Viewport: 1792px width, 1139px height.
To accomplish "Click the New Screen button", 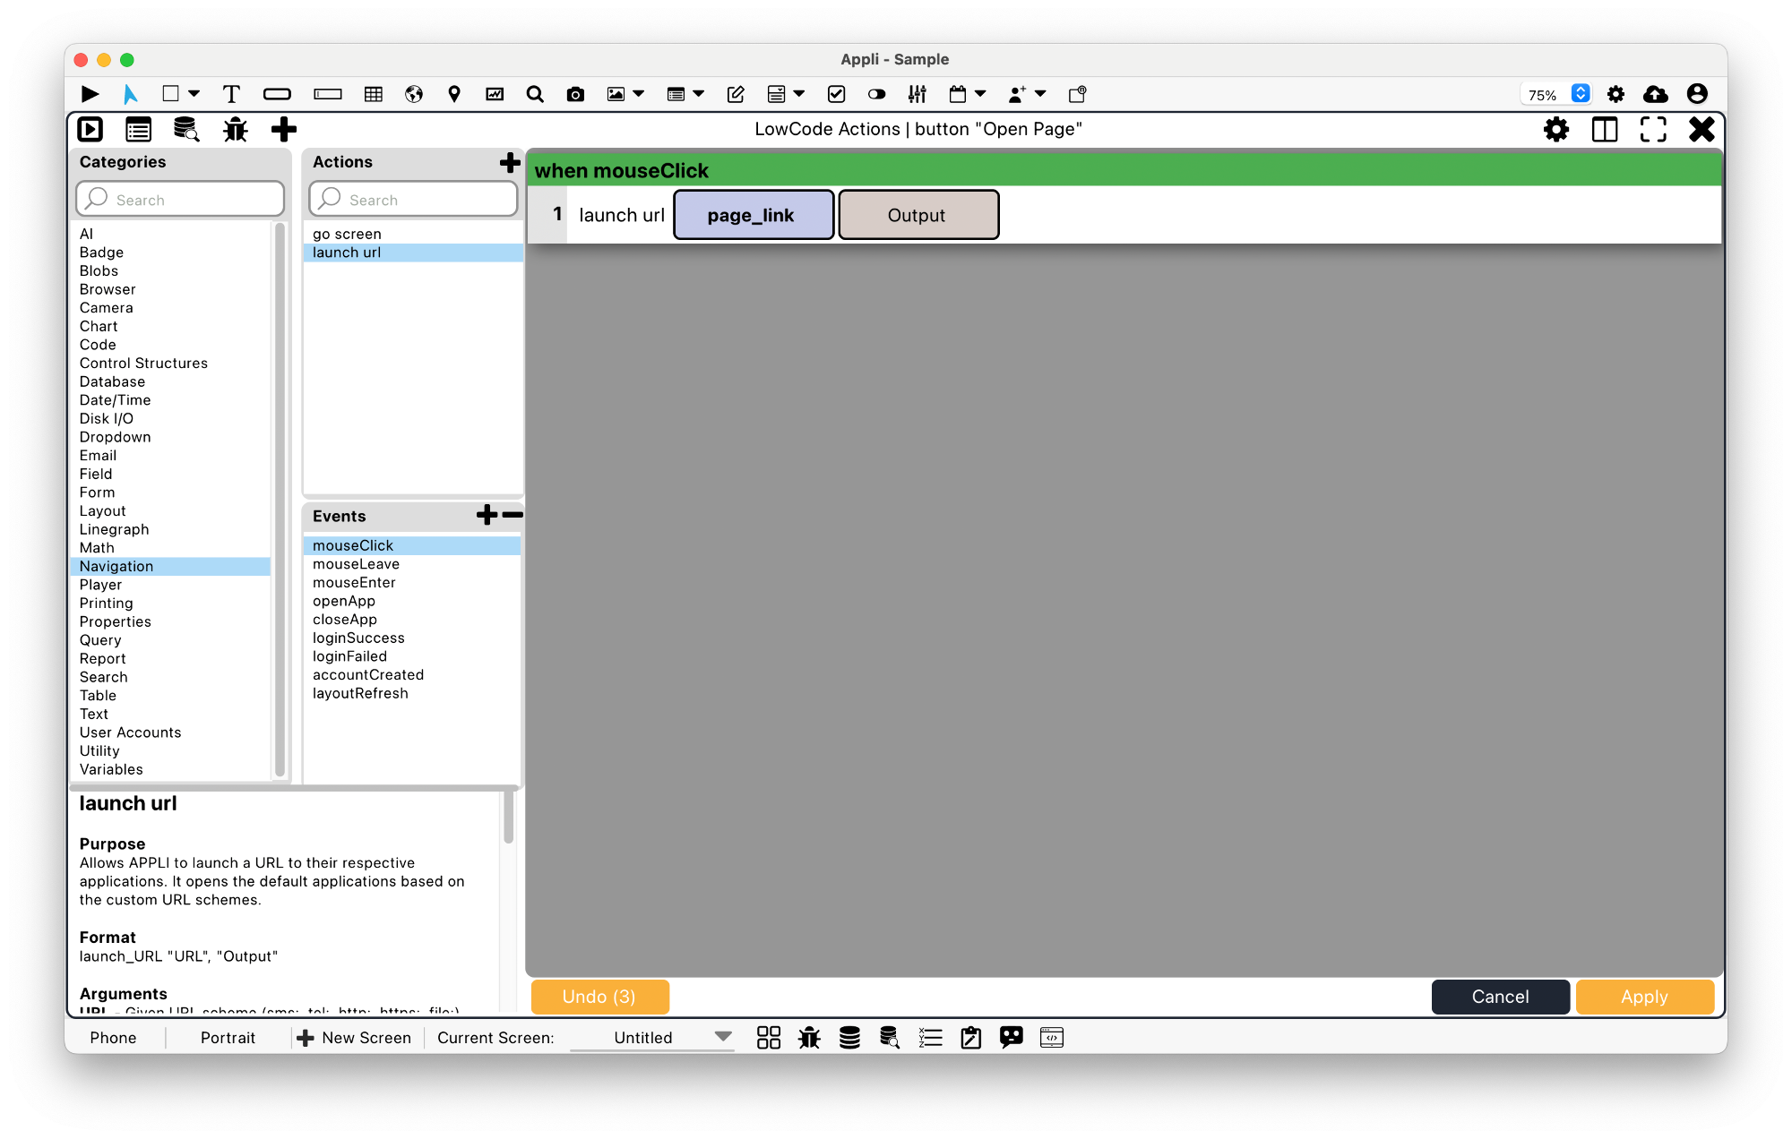I will tap(354, 1038).
